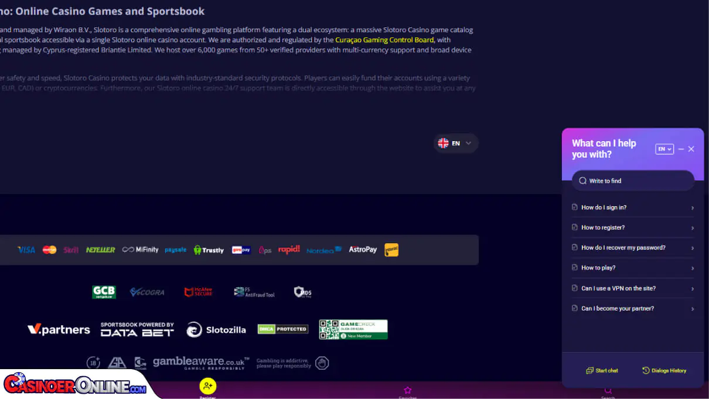Open 'How do I sign in?' help topic
The width and height of the screenshot is (709, 399).
click(633, 207)
